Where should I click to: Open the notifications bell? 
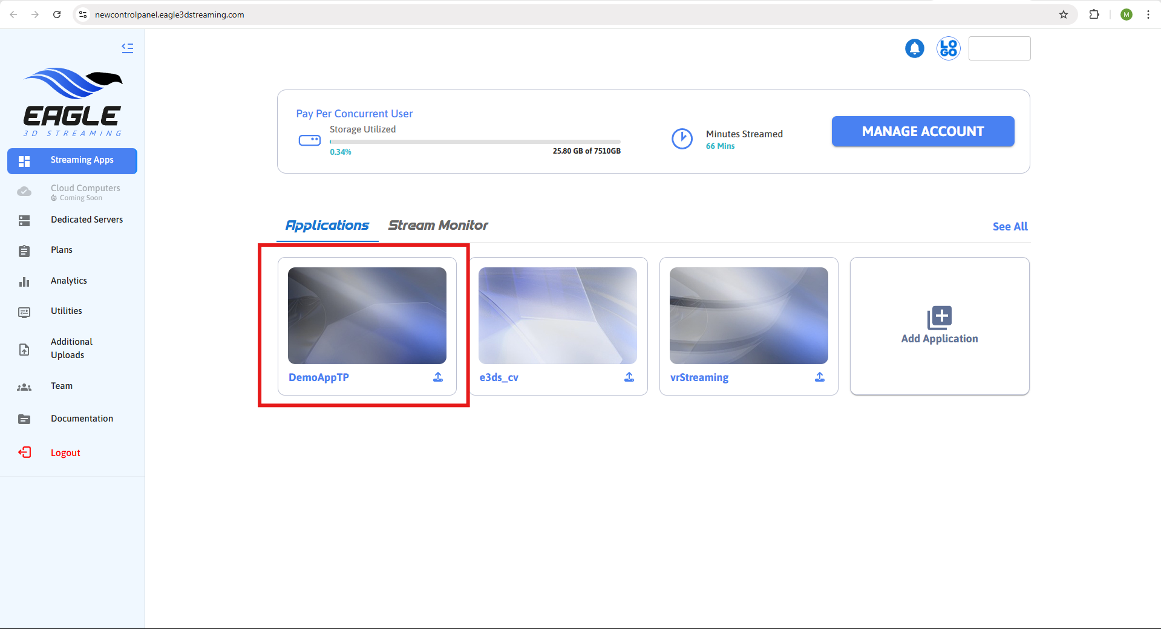click(914, 48)
